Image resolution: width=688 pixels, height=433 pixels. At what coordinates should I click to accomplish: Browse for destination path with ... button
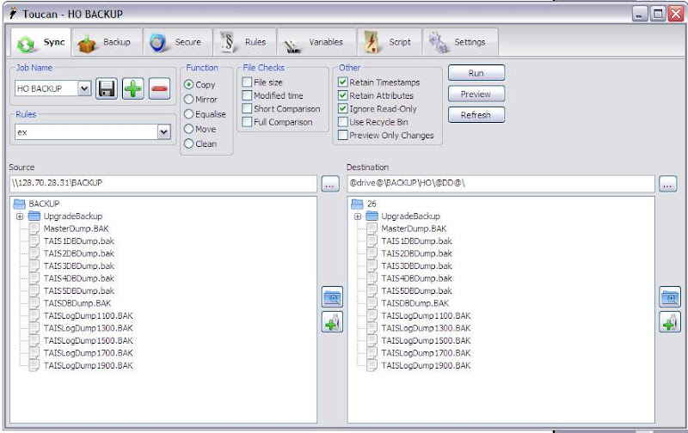(x=668, y=184)
